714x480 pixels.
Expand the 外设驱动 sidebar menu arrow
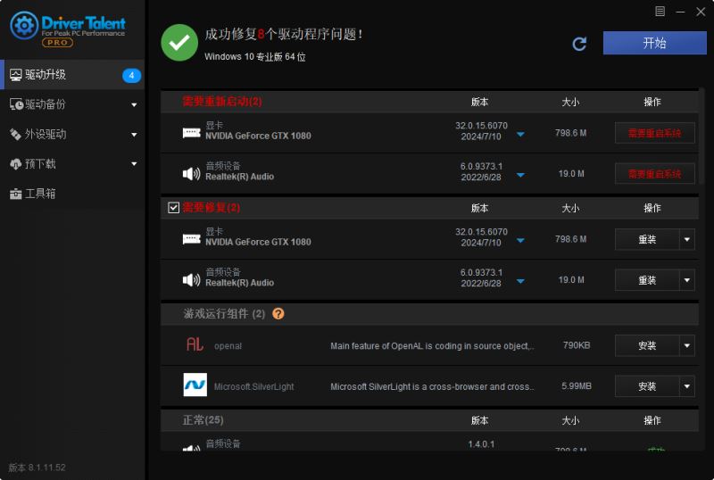(x=134, y=135)
